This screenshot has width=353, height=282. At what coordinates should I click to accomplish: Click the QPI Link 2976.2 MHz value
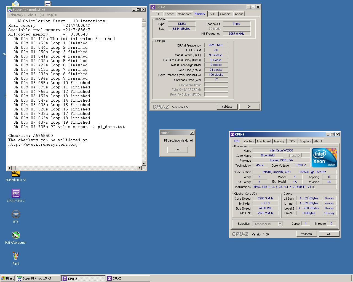point(266,213)
